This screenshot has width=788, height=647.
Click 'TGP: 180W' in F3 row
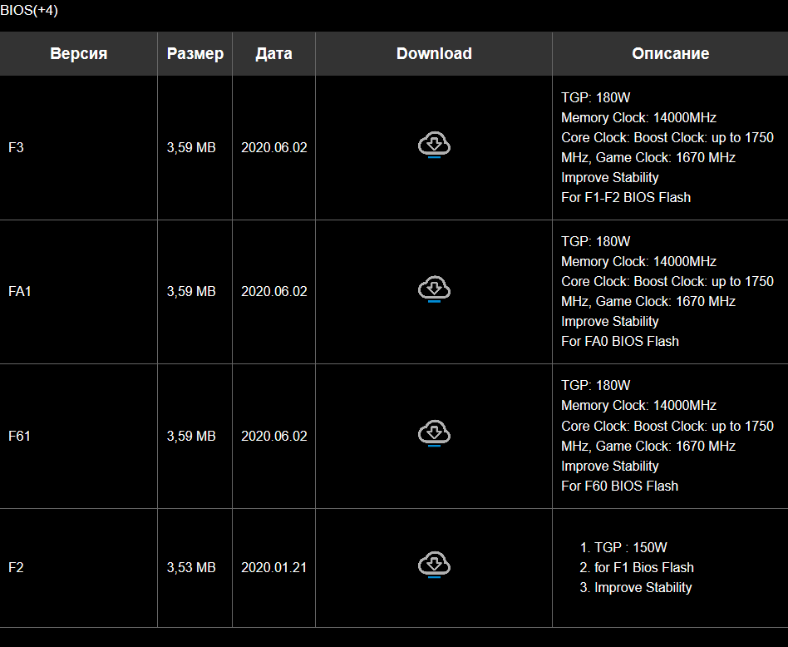595,97
